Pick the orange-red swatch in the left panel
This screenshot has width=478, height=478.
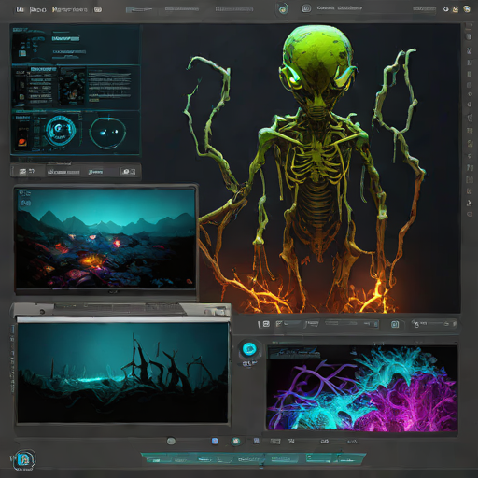[x=21, y=142]
